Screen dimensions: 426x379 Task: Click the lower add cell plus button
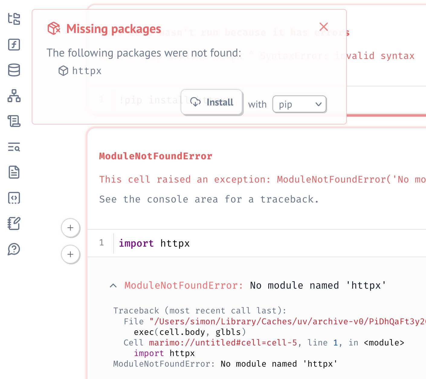pos(70,254)
